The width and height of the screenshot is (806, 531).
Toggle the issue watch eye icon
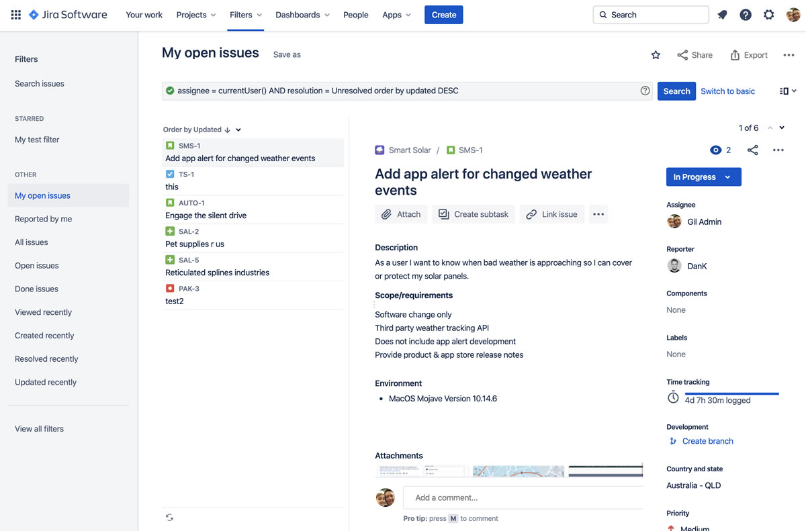715,150
